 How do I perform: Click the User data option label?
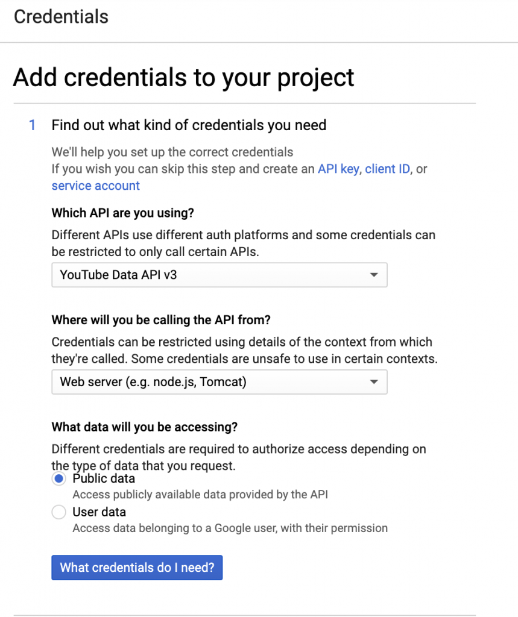[99, 512]
